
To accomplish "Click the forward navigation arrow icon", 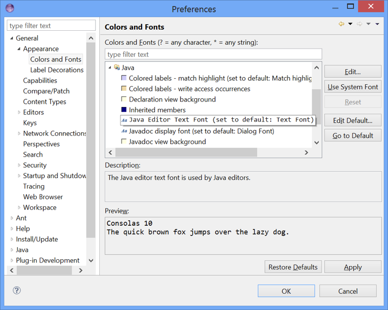I will pyautogui.click(x=359, y=24).
